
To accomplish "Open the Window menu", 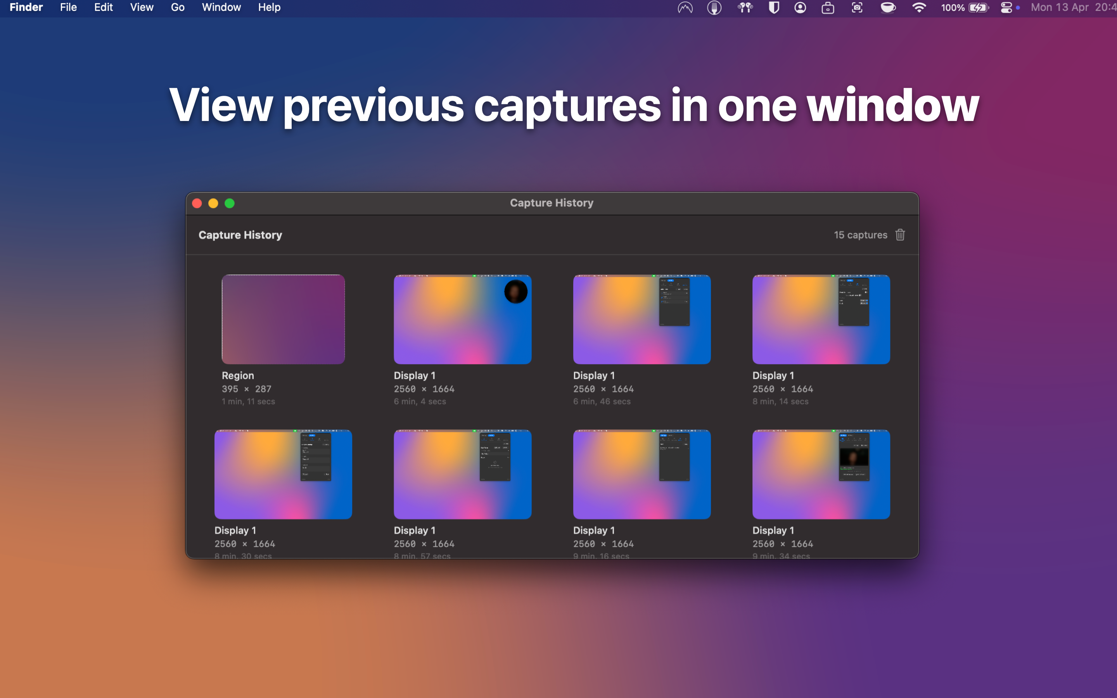I will pyautogui.click(x=221, y=7).
